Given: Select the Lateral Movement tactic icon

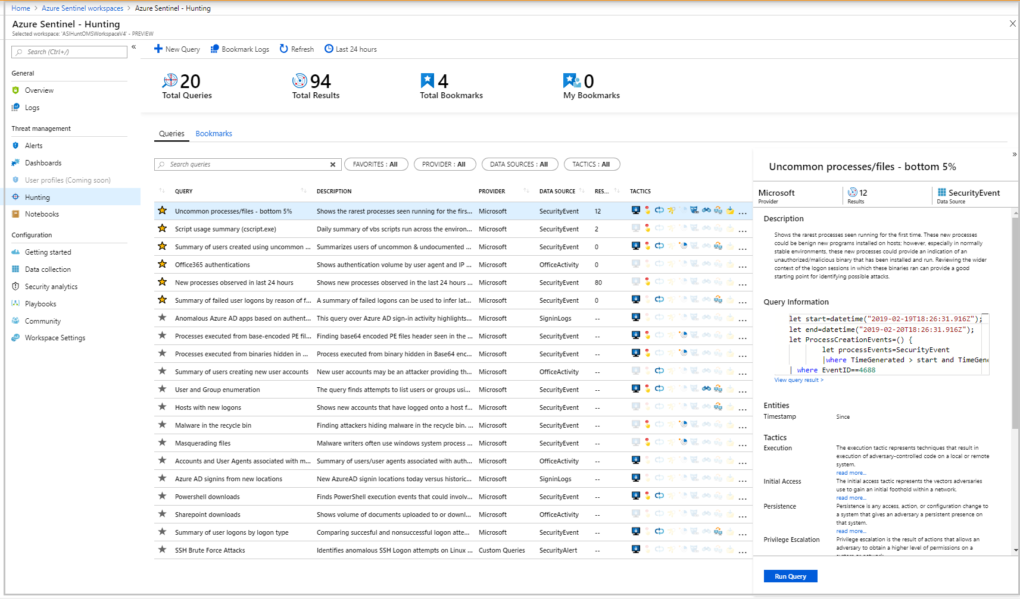Looking at the screenshot, I should click(x=718, y=211).
